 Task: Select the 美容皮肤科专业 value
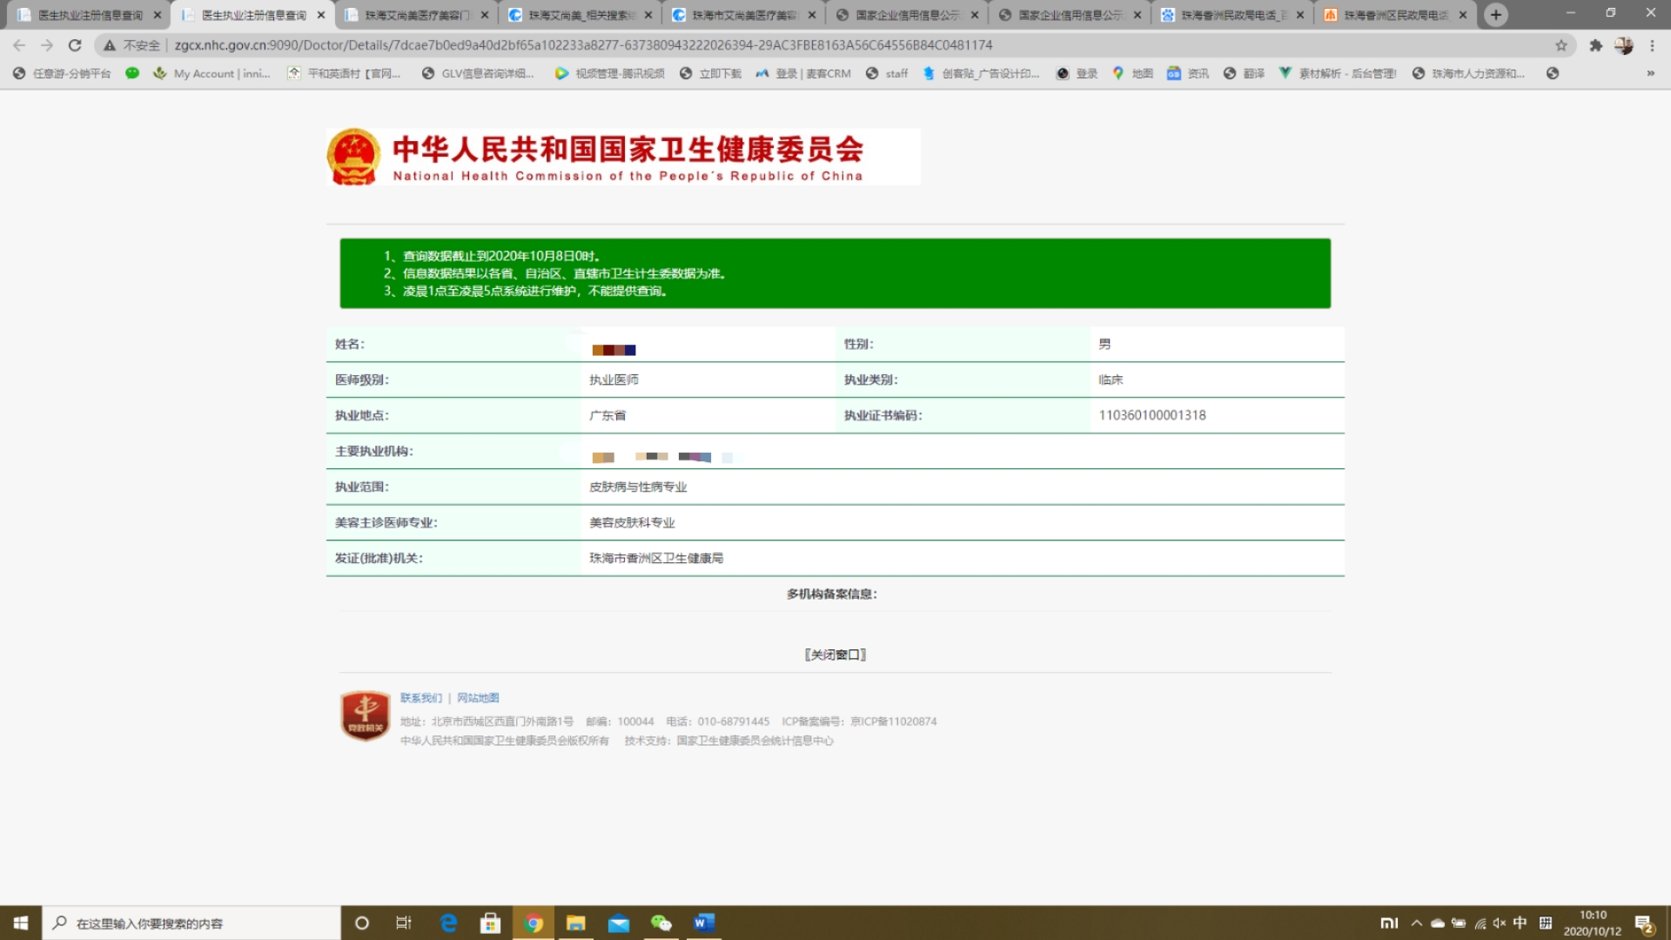(632, 522)
